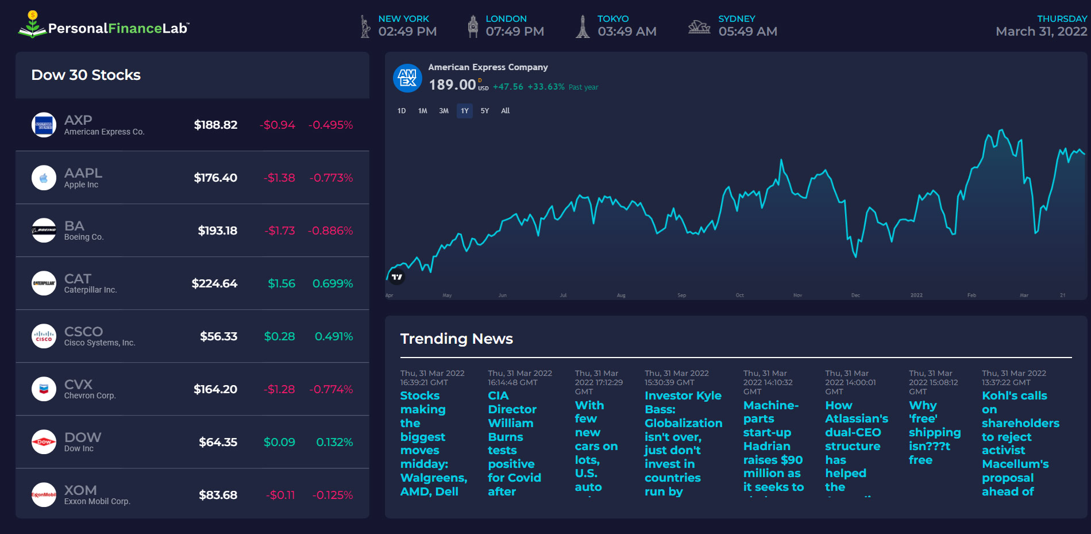Open the Stocks making biggest moves article
This screenshot has height=534, width=1091.
434,443
